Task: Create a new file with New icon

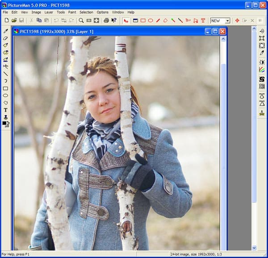Action: click(7, 21)
